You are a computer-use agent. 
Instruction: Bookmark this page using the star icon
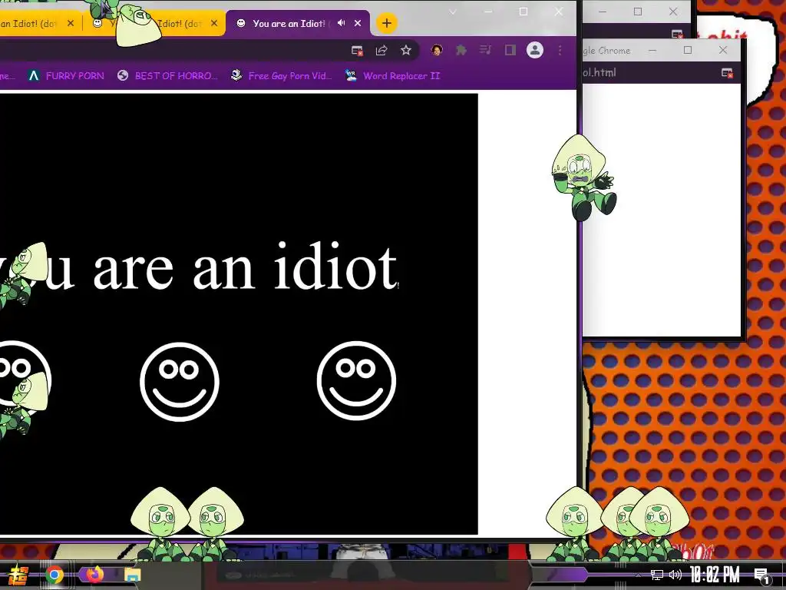(x=406, y=50)
